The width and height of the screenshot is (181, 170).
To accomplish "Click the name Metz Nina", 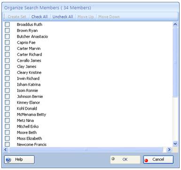I will (x=25, y=121).
